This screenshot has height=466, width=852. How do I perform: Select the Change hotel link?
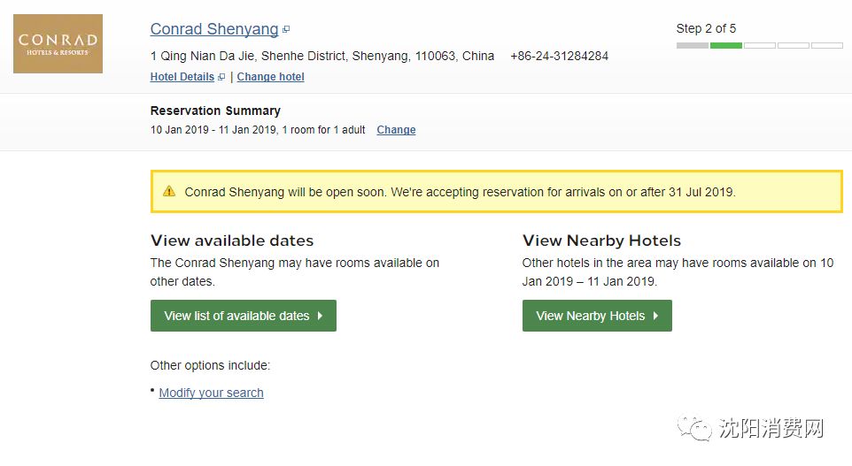[x=270, y=77]
